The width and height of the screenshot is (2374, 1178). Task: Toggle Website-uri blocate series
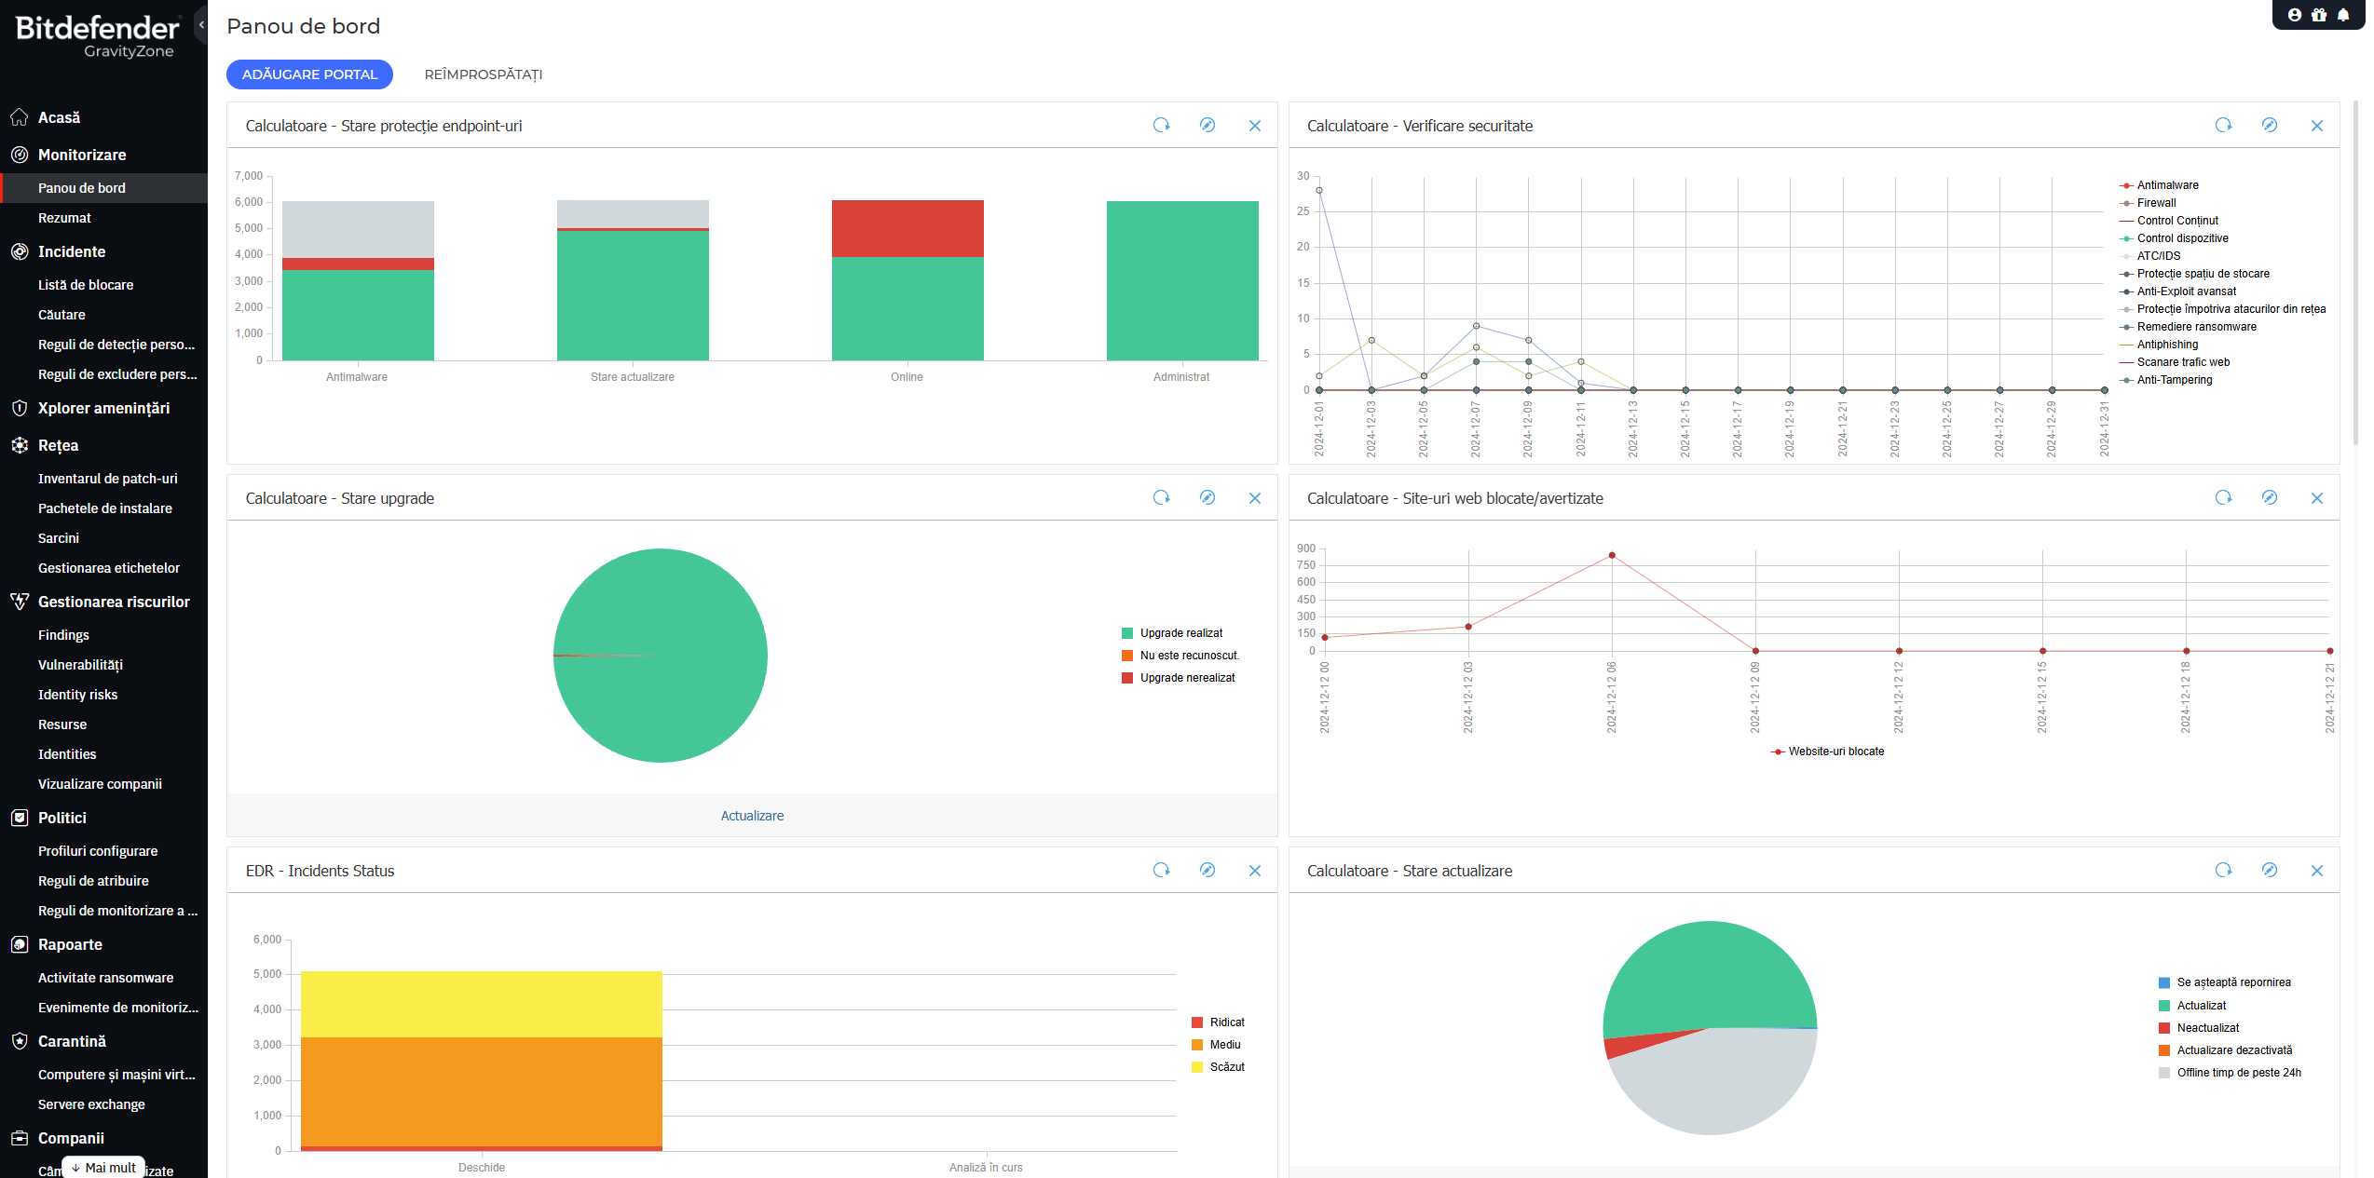coord(1827,751)
